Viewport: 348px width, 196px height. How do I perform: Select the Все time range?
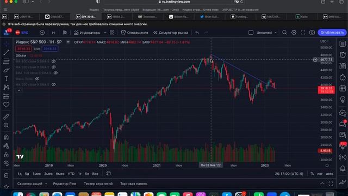[x=95, y=174]
